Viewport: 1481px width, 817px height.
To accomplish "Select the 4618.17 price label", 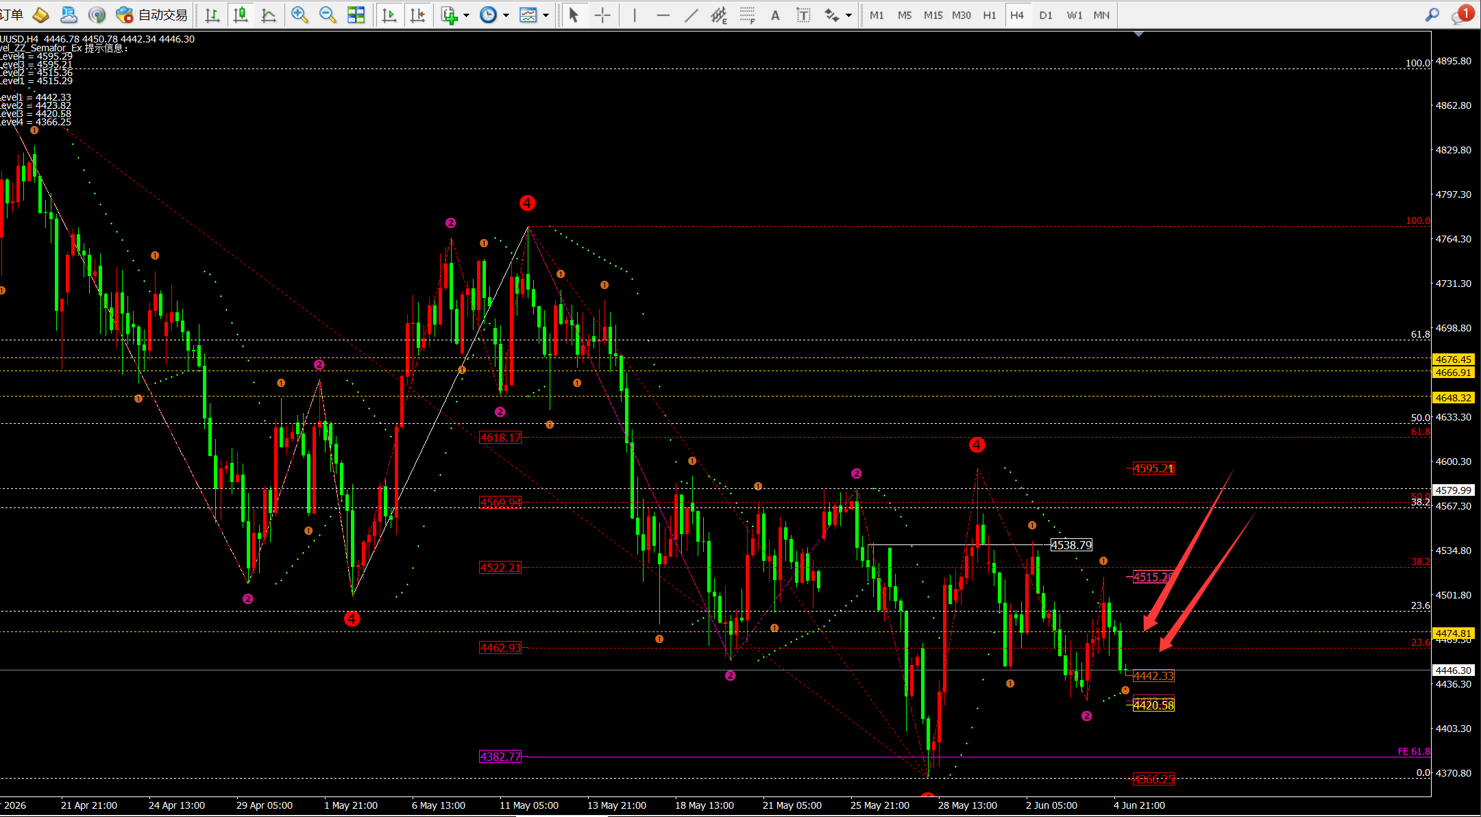I will tap(500, 438).
